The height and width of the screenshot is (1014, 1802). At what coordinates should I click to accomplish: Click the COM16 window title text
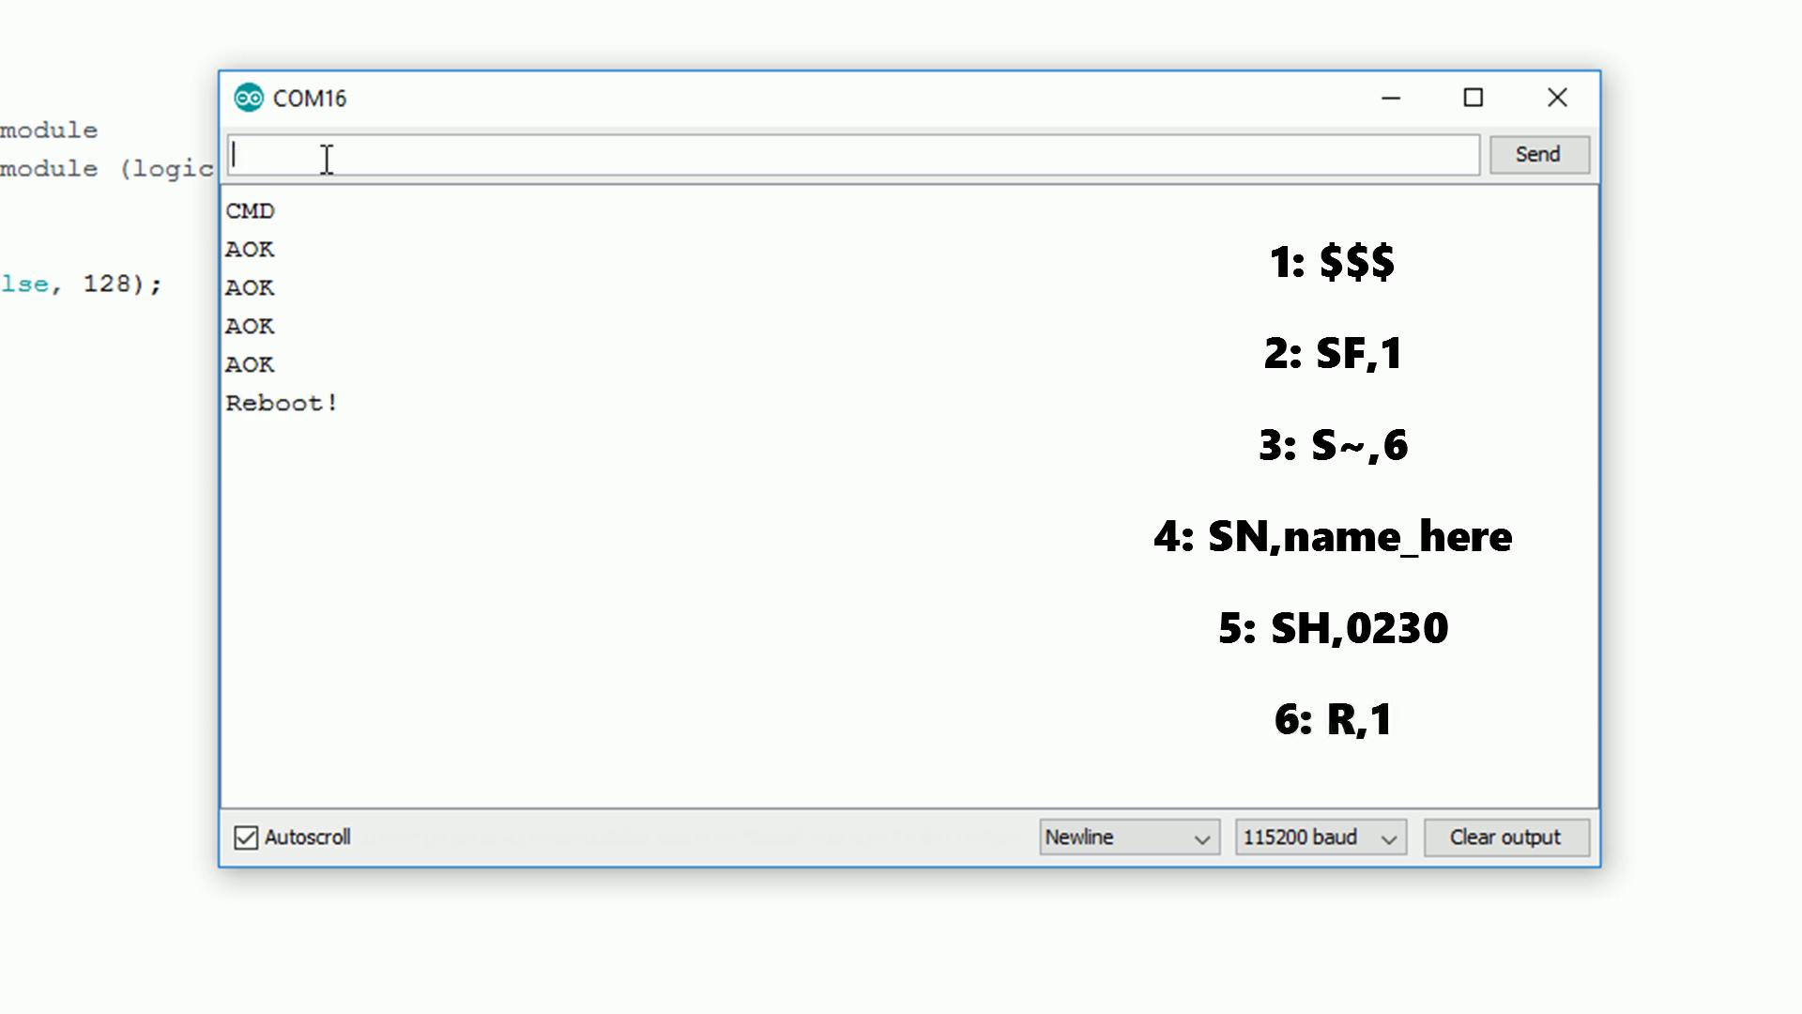(310, 99)
